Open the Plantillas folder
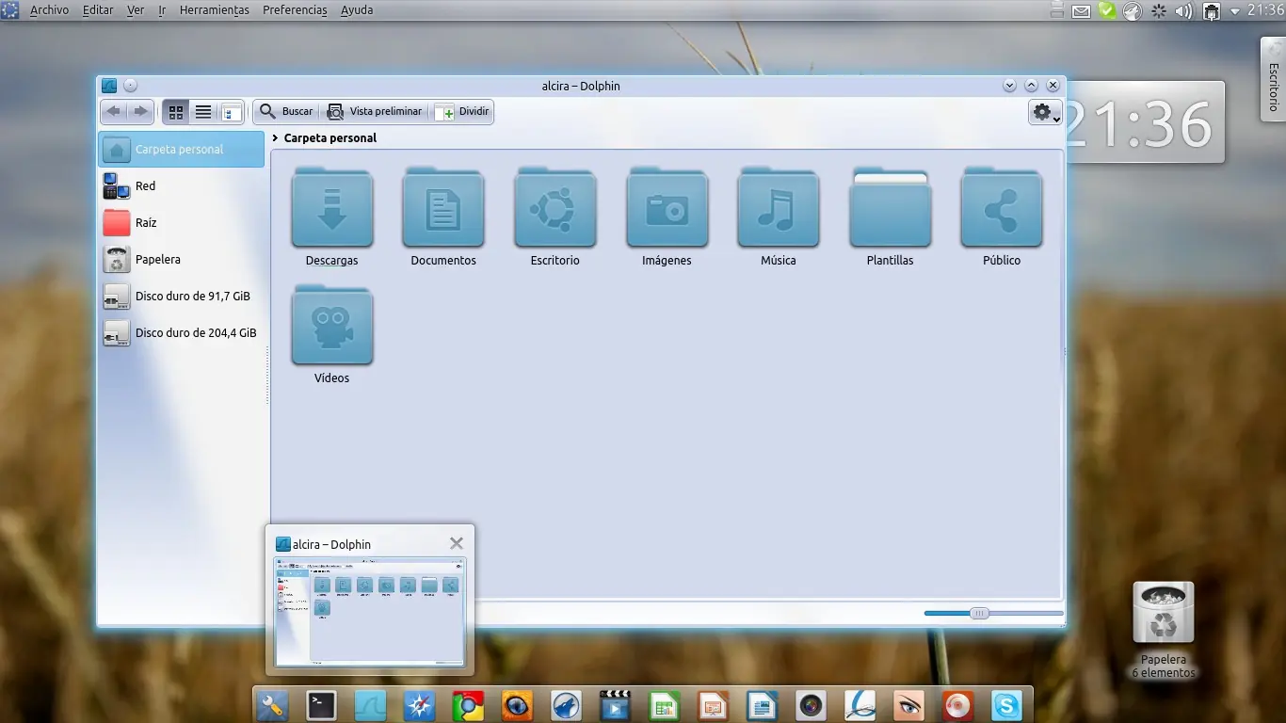The image size is (1286, 723). 889,208
